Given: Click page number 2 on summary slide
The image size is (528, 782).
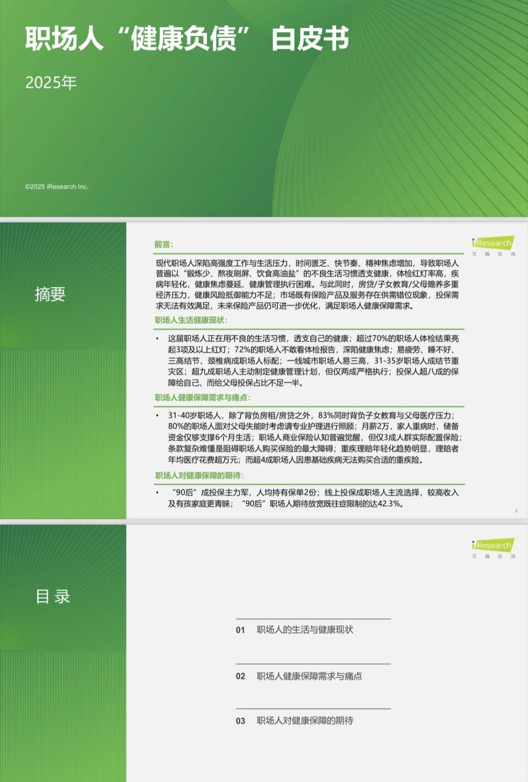Looking at the screenshot, I should click(516, 511).
